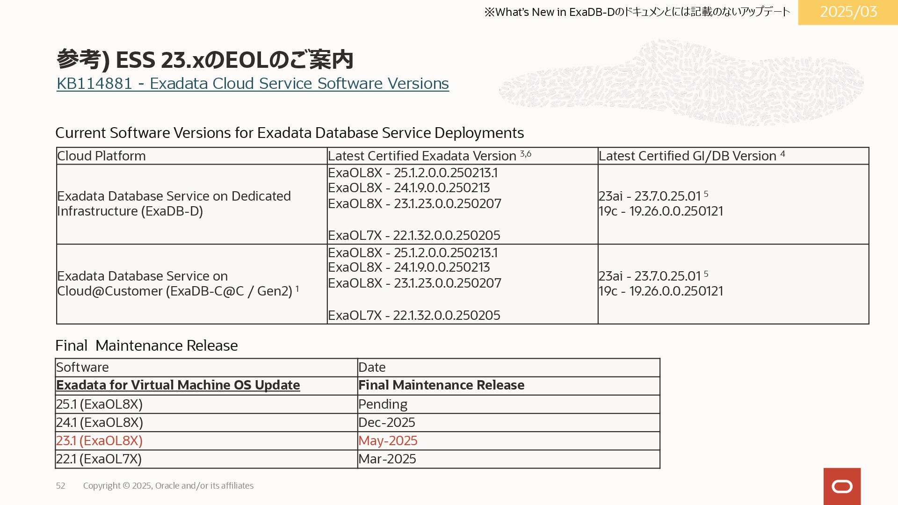Screen dimensions: 898x505
Task: Select the 22.1 (ExaOL7X) row
Action: (99, 459)
